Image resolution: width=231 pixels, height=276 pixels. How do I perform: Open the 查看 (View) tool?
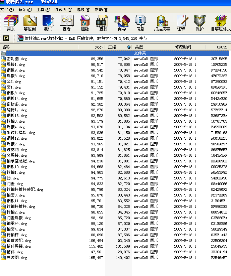pos(66,23)
